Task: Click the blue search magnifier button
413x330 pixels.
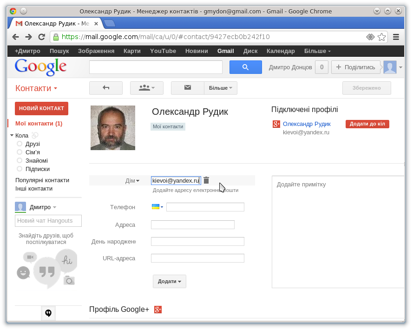Action: 245,67
